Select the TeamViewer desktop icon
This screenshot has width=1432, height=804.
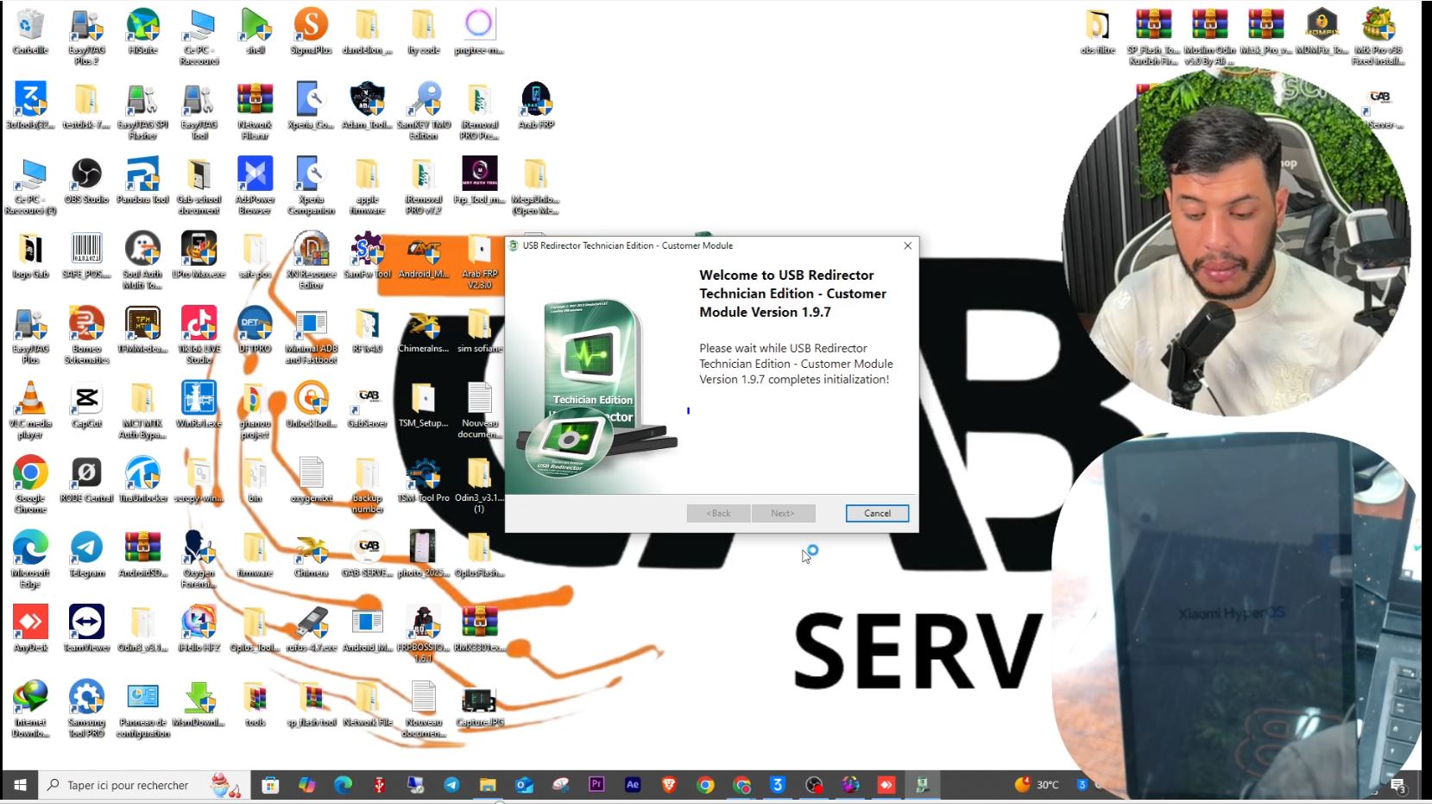86,630
